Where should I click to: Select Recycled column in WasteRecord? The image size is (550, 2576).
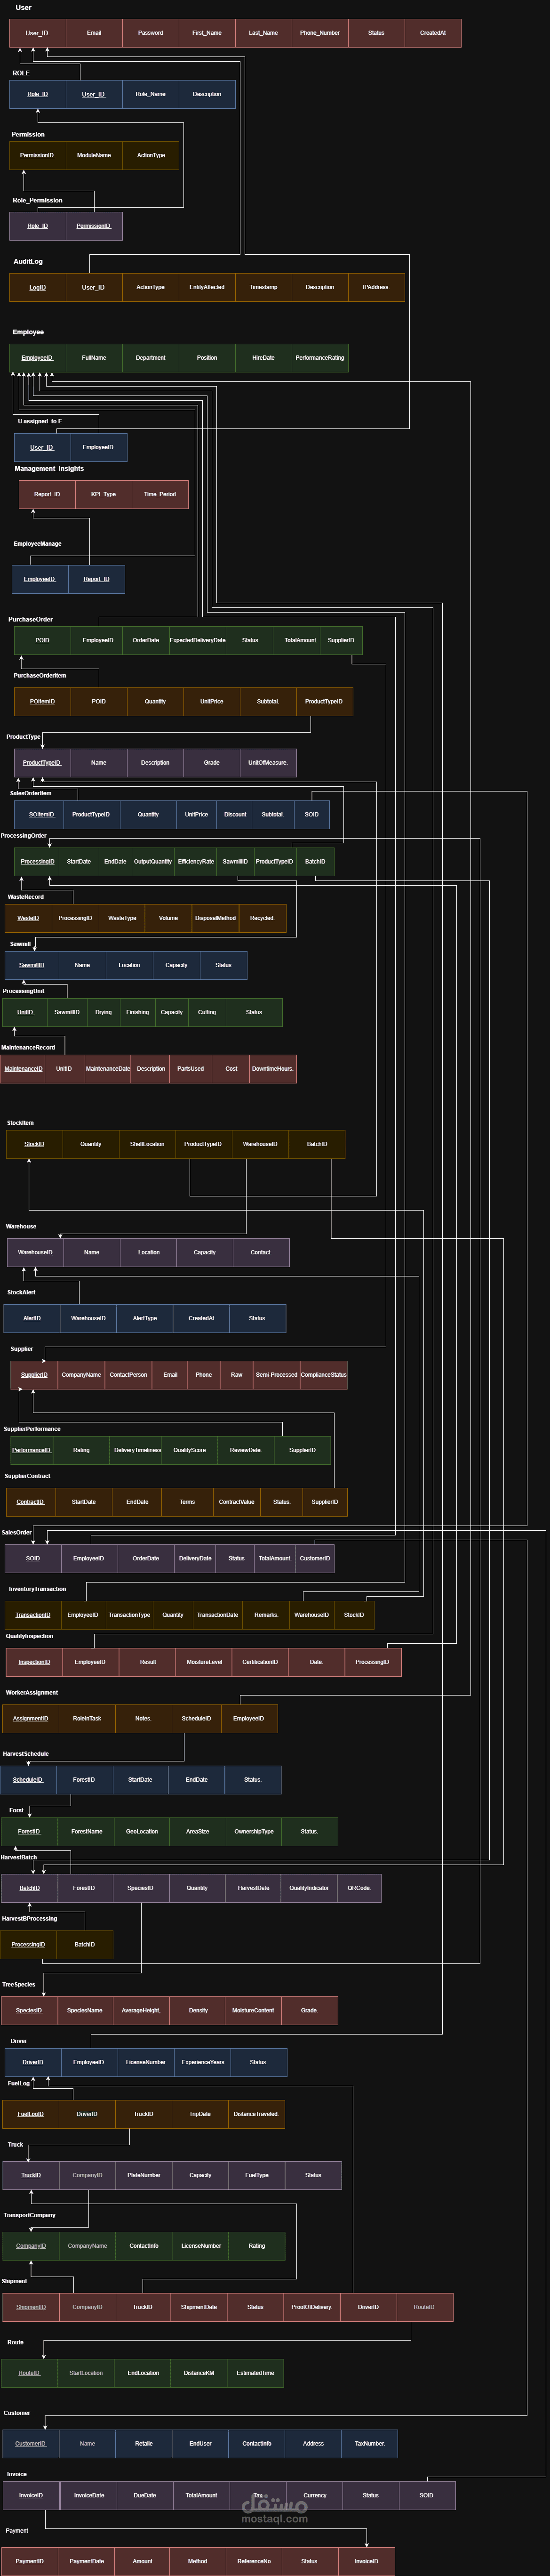point(263,918)
